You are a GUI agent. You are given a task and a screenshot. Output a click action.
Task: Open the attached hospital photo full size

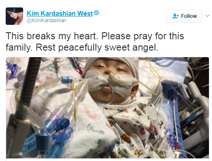tap(108, 108)
